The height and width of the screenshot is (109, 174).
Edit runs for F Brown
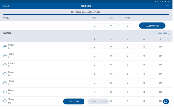[x=94, y=56]
